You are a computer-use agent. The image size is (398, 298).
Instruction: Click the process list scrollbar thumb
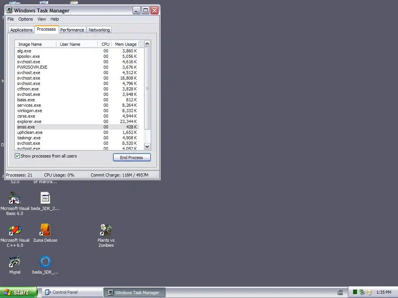pos(147,88)
